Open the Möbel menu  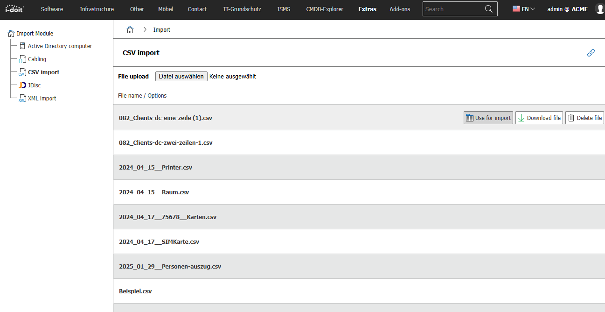pyautogui.click(x=166, y=9)
